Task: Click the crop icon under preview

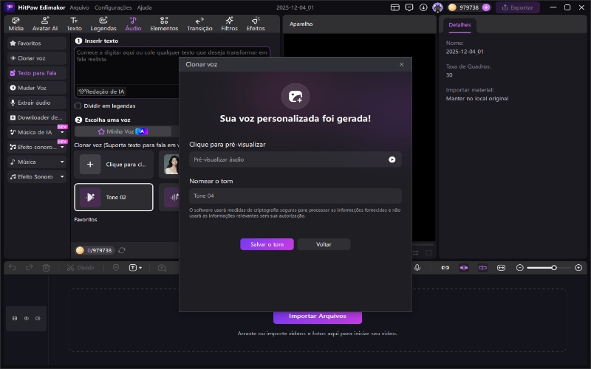Action: point(415,253)
